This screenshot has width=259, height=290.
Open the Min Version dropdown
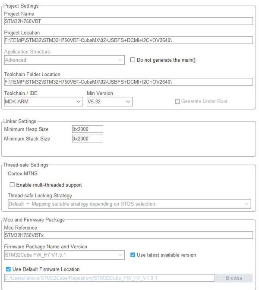110,102
